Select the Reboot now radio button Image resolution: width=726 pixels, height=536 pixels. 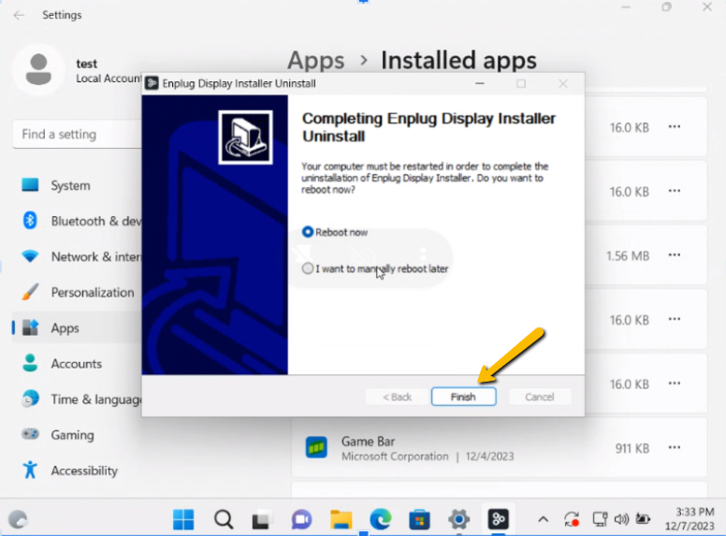[x=308, y=232]
